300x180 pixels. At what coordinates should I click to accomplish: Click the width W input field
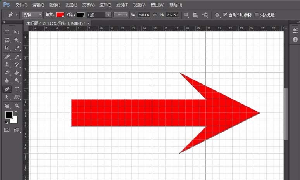144,15
